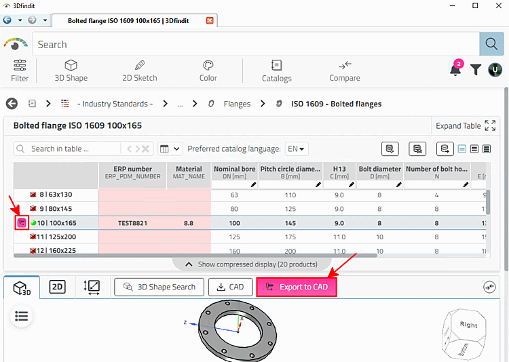Click the ERP number TEST8821 cell

coord(132,223)
